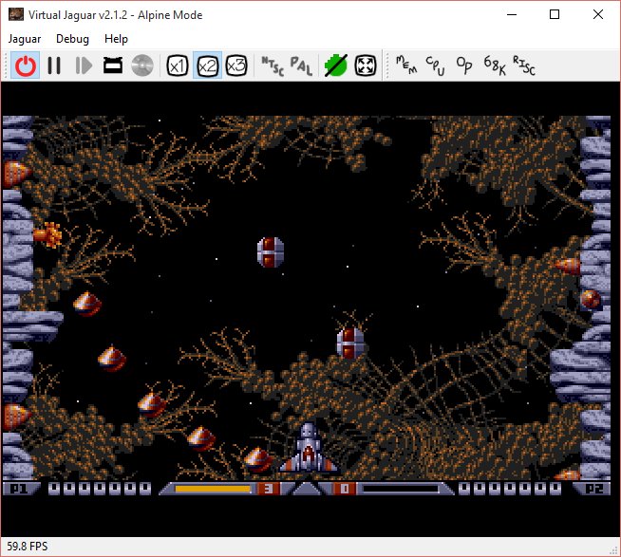
Task: Choose PAL video mode
Action: [x=301, y=65]
